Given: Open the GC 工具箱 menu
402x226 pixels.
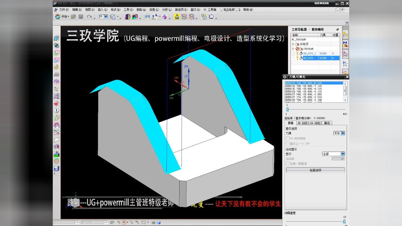Looking at the screenshot, I should (210, 9).
